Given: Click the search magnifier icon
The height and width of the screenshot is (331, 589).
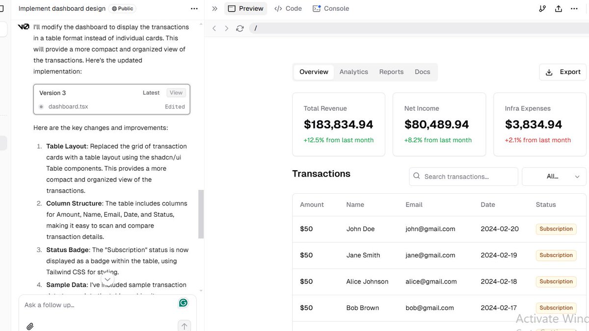Looking at the screenshot, I should [417, 176].
